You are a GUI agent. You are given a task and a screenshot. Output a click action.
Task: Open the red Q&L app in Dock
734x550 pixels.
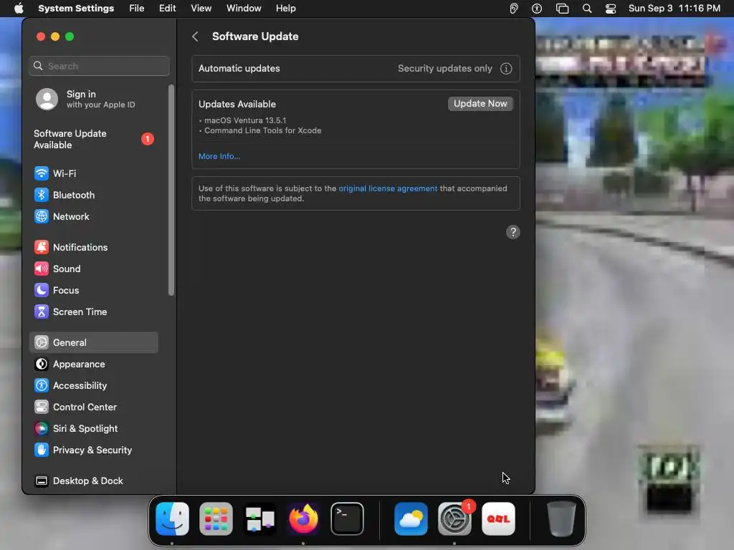click(499, 519)
